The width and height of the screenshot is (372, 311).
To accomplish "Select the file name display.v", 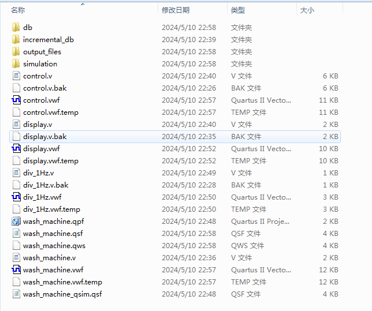I will pyautogui.click(x=38, y=125).
